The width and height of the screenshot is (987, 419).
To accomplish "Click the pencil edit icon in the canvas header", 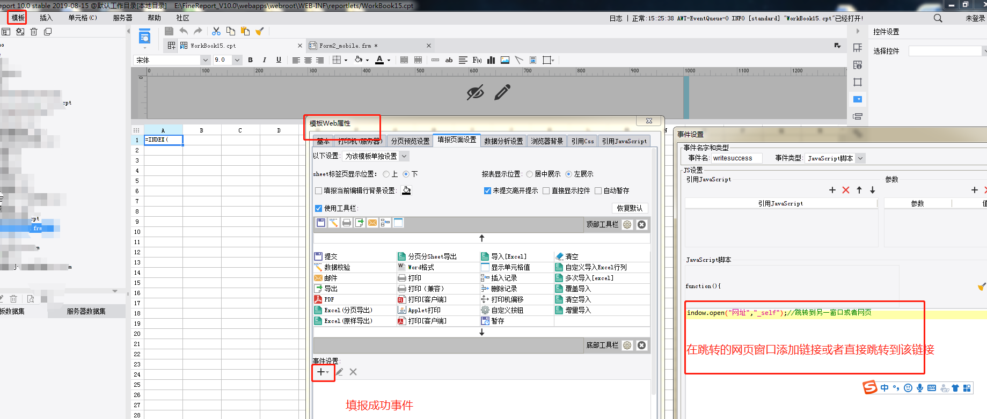I will pos(502,93).
